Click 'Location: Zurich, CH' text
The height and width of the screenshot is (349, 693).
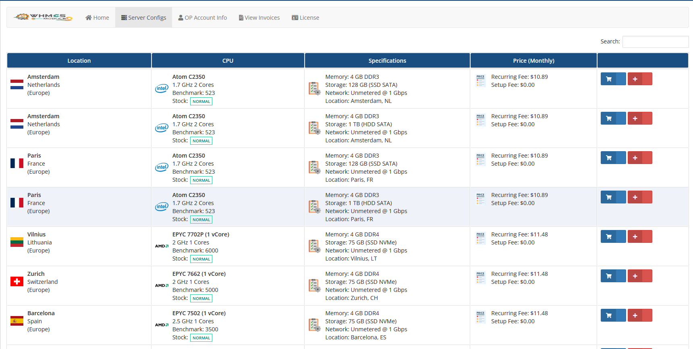pos(352,298)
